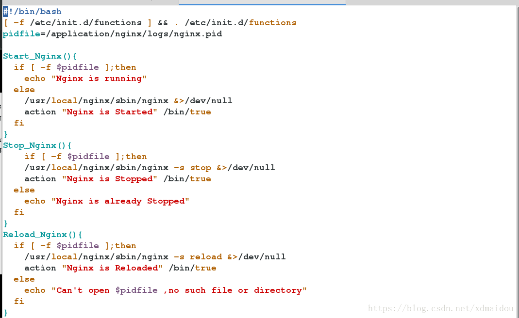Click the 'nginx -s reload' command line
519x318 pixels.
(155, 257)
